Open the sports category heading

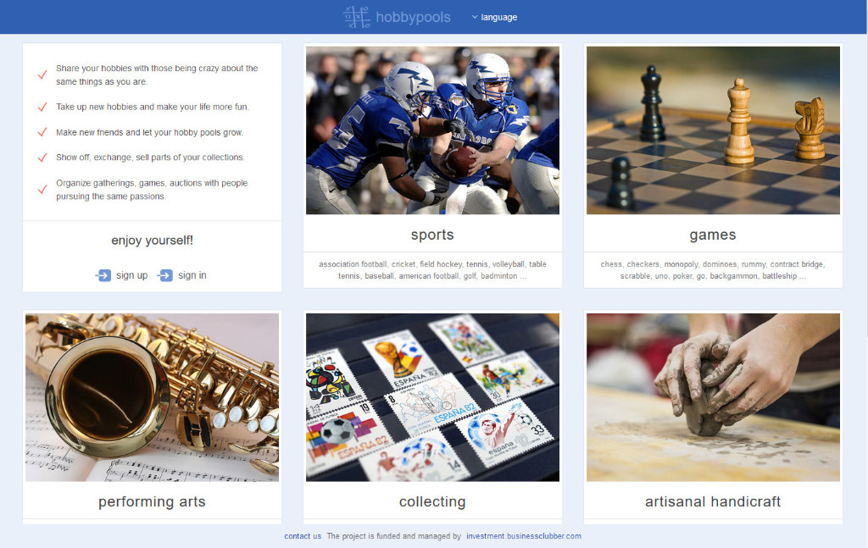point(432,235)
